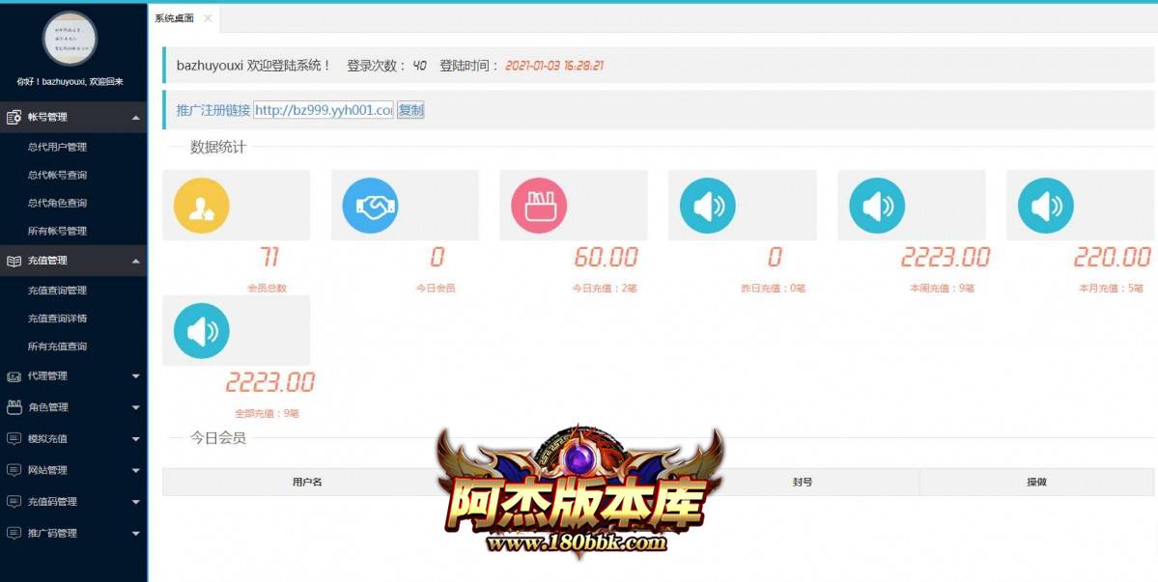1158x582 pixels.
Task: Click the 推广注册链接 label
Action: coord(213,111)
